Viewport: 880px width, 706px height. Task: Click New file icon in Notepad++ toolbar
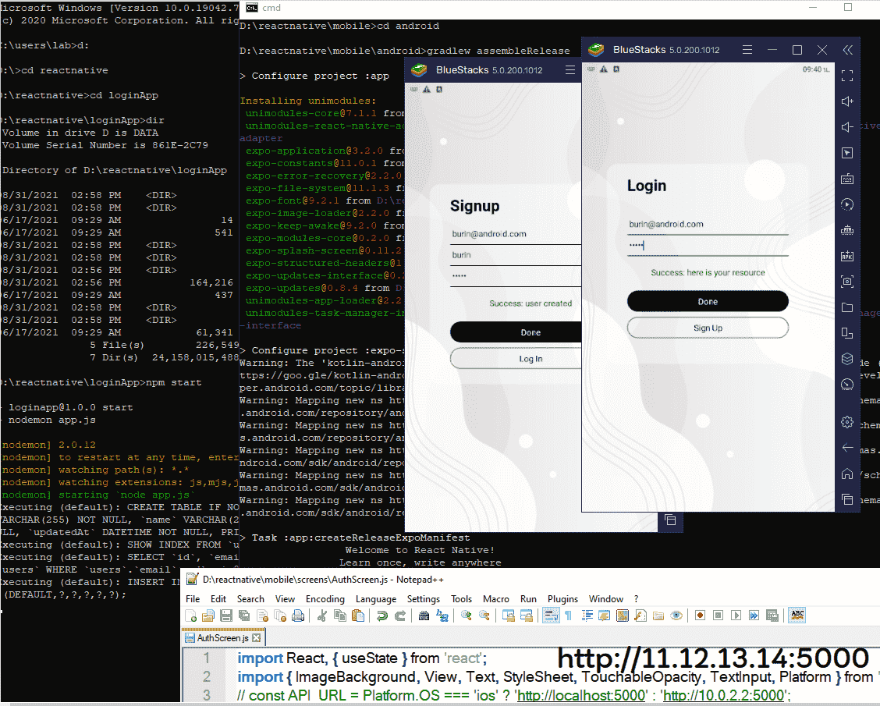[x=191, y=616]
